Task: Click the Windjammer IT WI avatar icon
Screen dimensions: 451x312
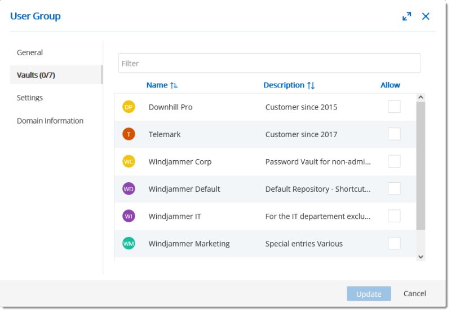Action: click(129, 216)
